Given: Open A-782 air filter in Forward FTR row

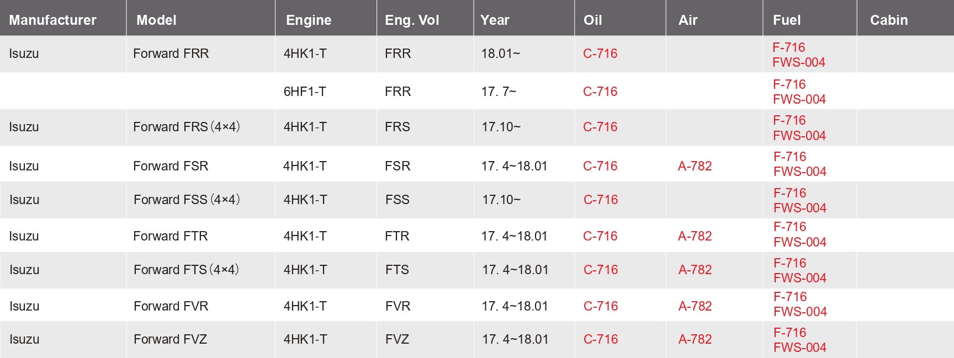Looking at the screenshot, I should pos(695,236).
